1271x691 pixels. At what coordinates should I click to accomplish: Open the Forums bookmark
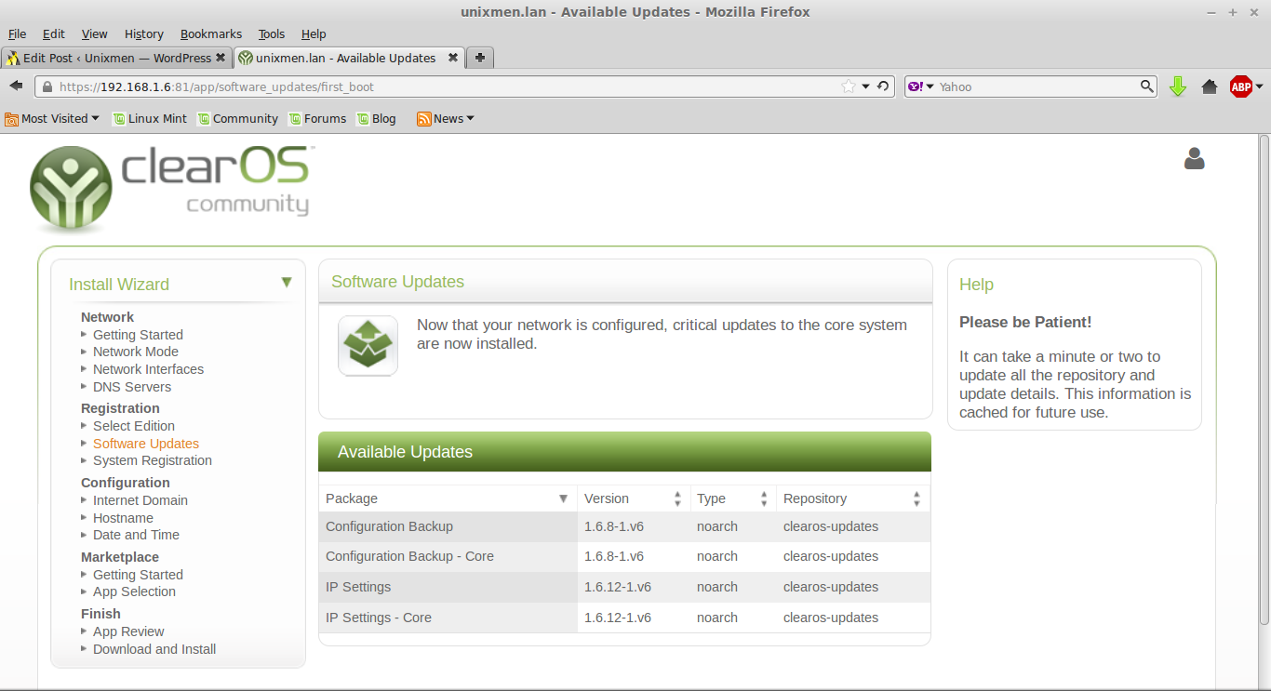tap(317, 118)
